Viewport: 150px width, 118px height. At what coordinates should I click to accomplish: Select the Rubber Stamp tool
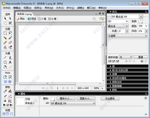[x=10, y=47]
